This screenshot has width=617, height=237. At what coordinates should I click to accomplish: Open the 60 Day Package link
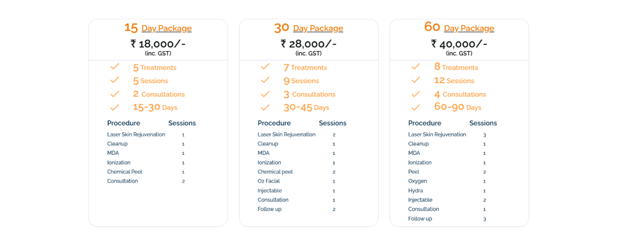point(469,28)
